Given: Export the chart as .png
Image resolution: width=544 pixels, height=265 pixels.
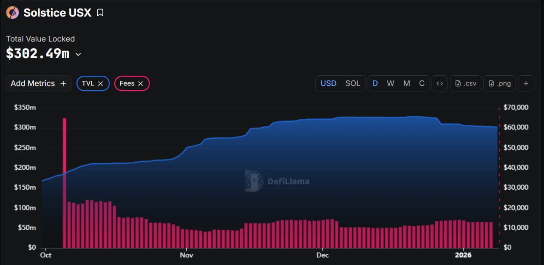Looking at the screenshot, I should point(499,83).
